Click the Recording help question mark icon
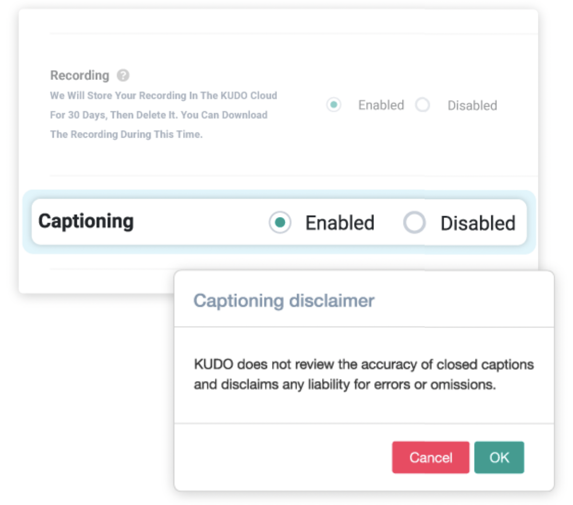The image size is (573, 505). [x=123, y=75]
